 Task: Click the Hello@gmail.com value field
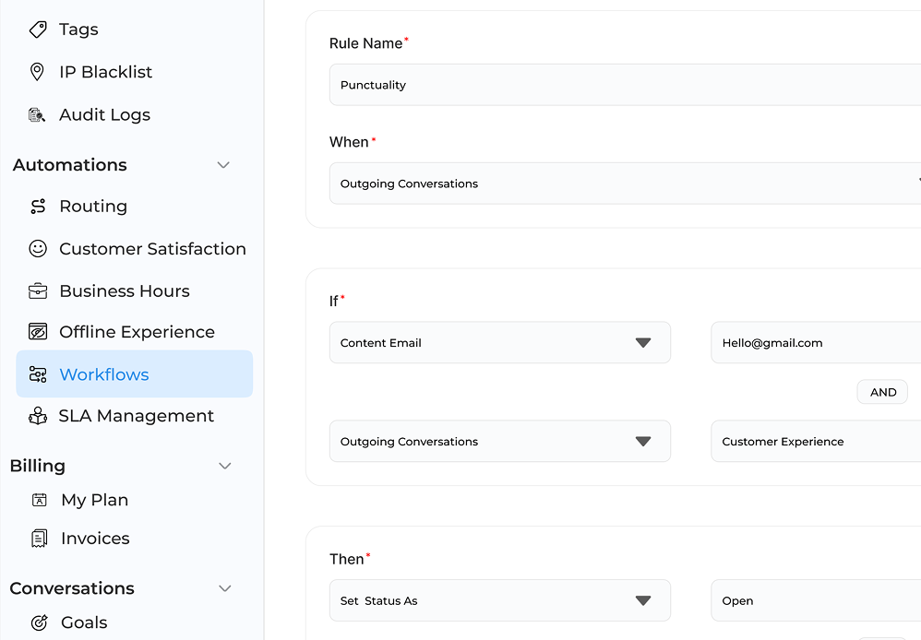(816, 342)
